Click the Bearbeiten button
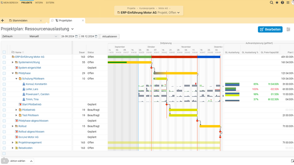The width and height of the screenshot is (294, 165). coord(270,30)
